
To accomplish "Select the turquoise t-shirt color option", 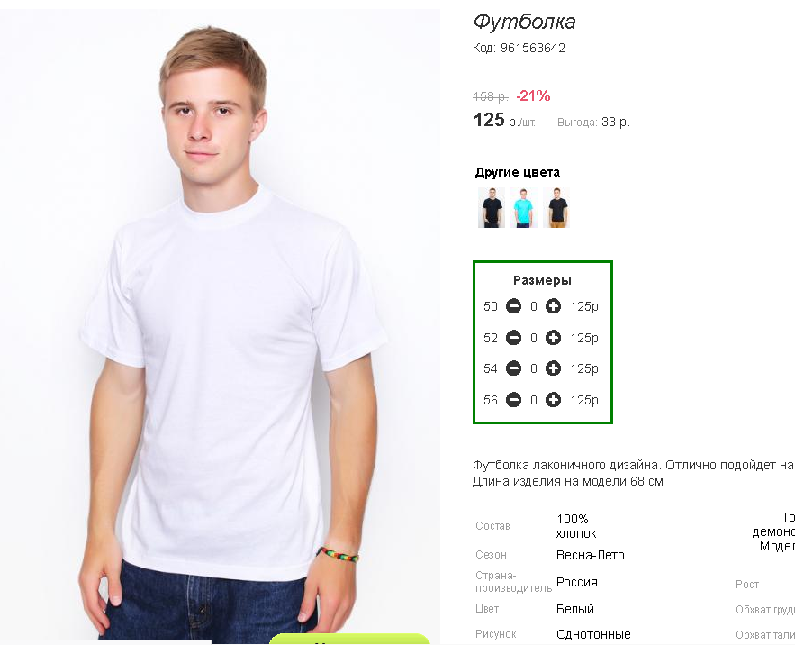I will [x=524, y=207].
